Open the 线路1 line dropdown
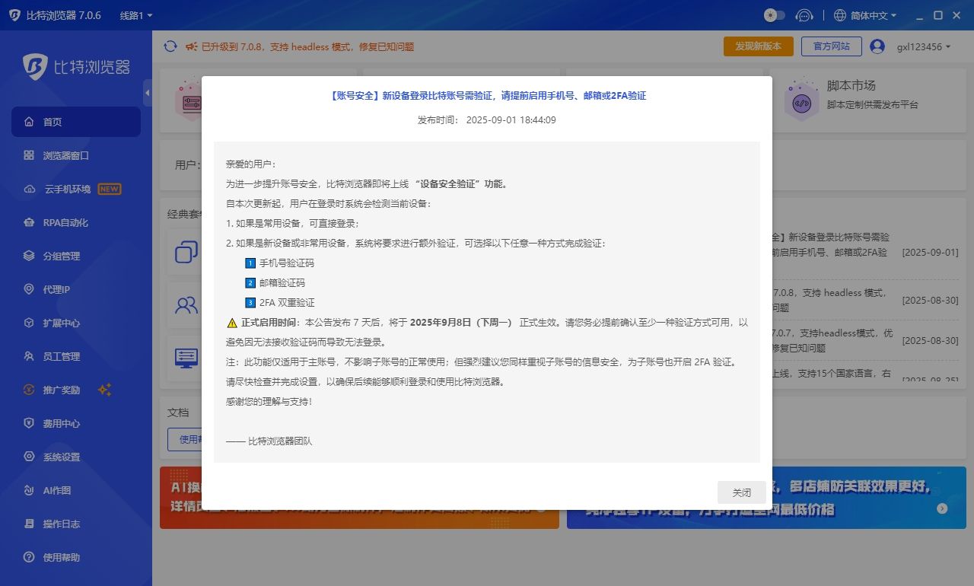Screen dimensions: 974x586 coord(136,15)
